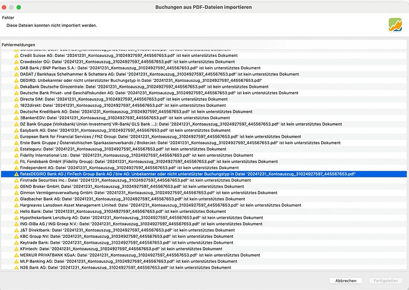This screenshot has height=290, width=409.
Task: Select the Deutsche Bank Privat- und Geschäftskunden row
Action: pyautogui.click(x=204, y=93)
